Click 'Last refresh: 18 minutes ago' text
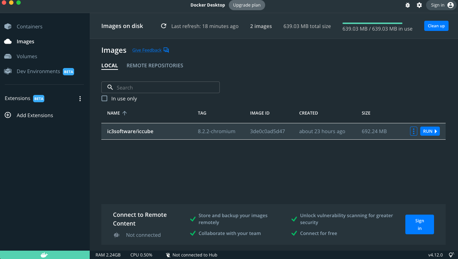Image resolution: width=458 pixels, height=259 pixels. click(x=205, y=26)
